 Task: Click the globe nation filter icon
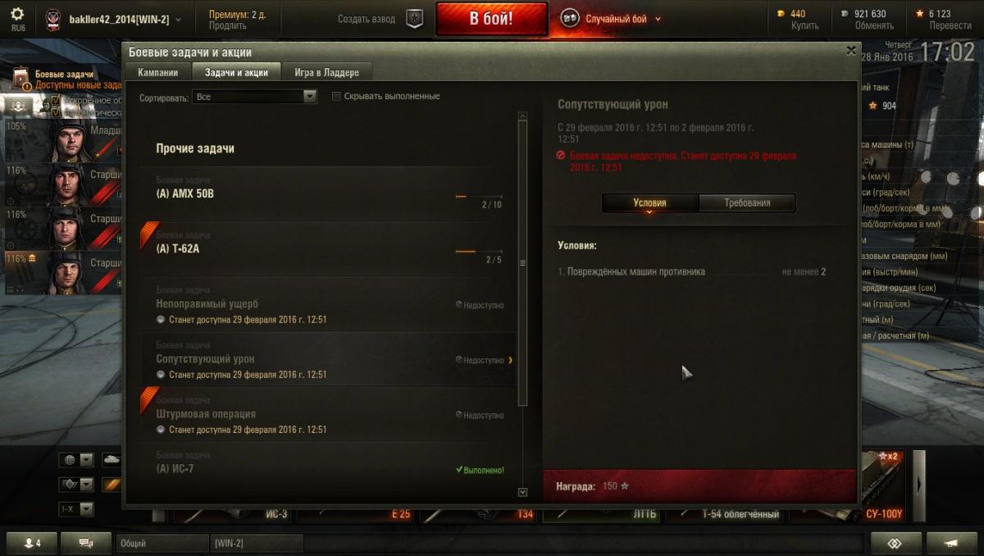pyautogui.click(x=71, y=460)
